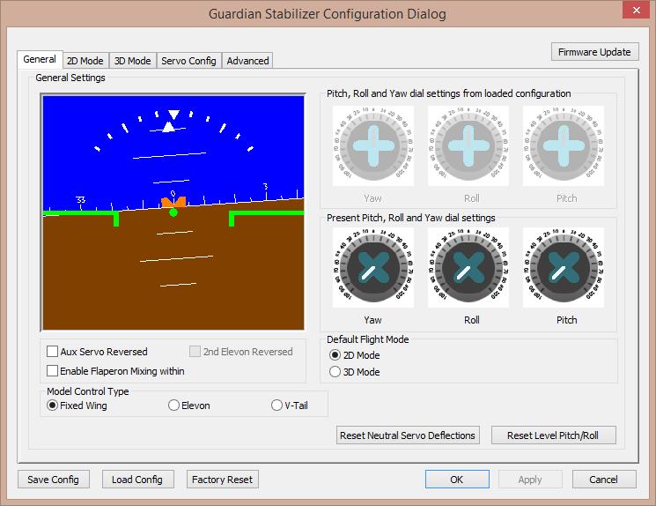Click the white roll pointer triangle
Screen dimensions: 656x506
(168, 127)
